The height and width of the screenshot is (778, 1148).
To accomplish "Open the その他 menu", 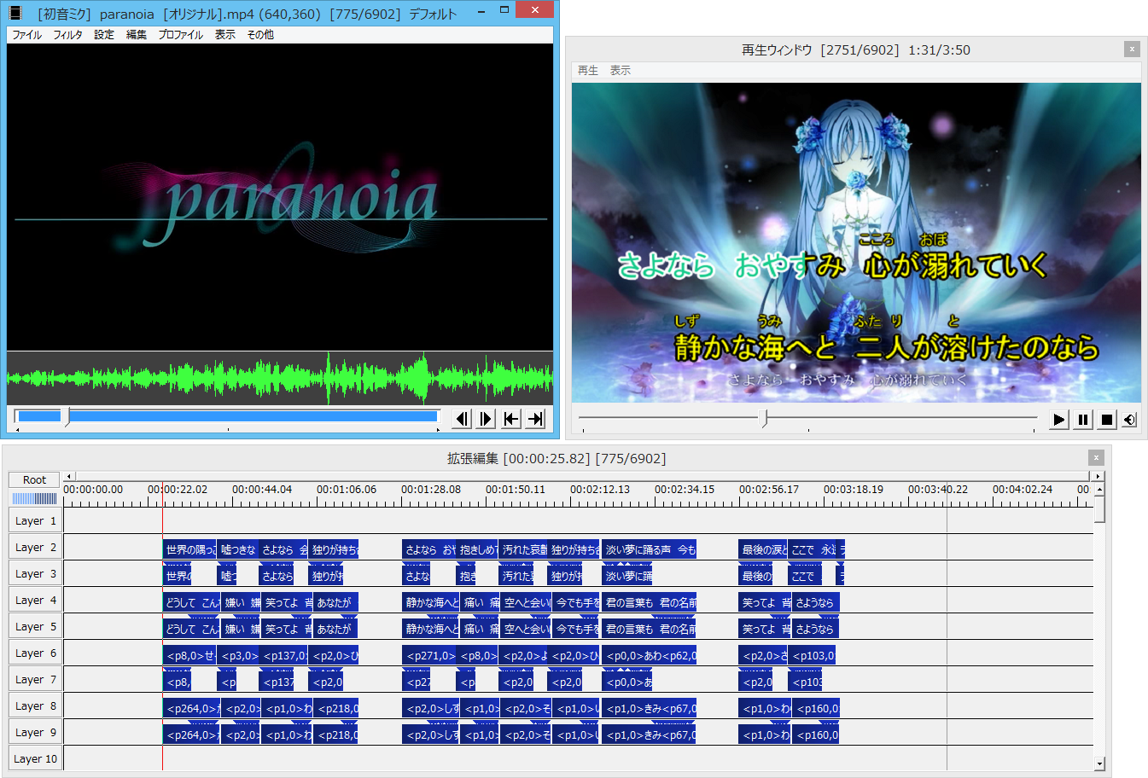I will point(260,35).
